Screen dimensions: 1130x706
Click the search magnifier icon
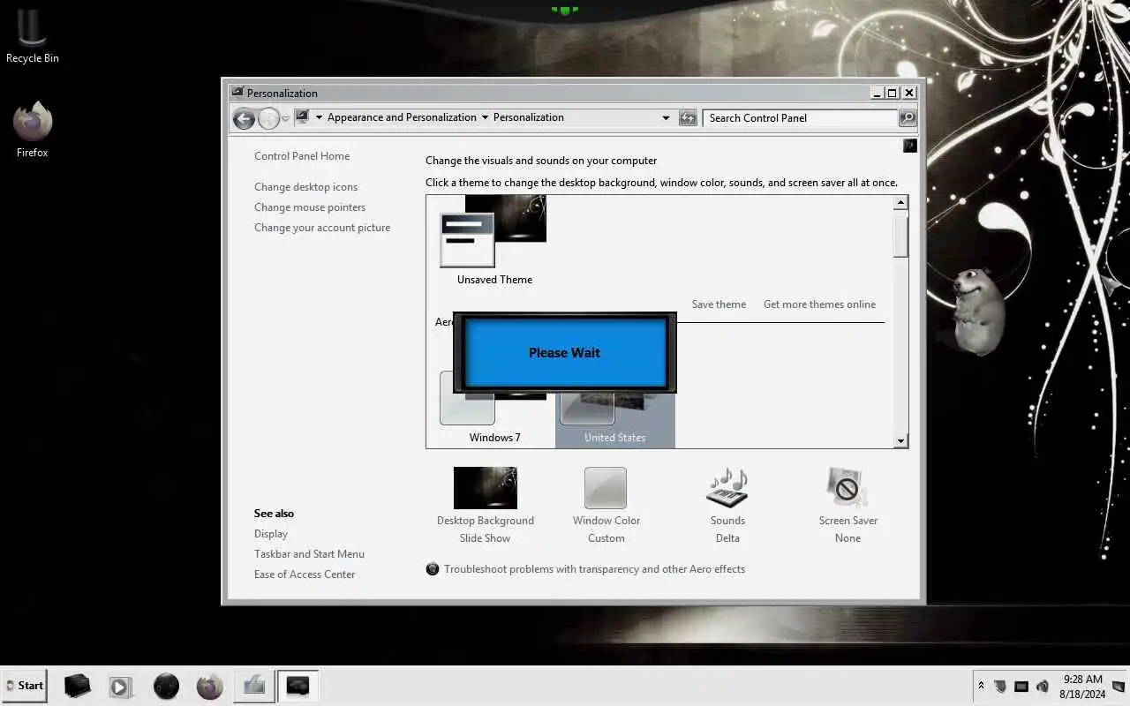click(x=908, y=118)
